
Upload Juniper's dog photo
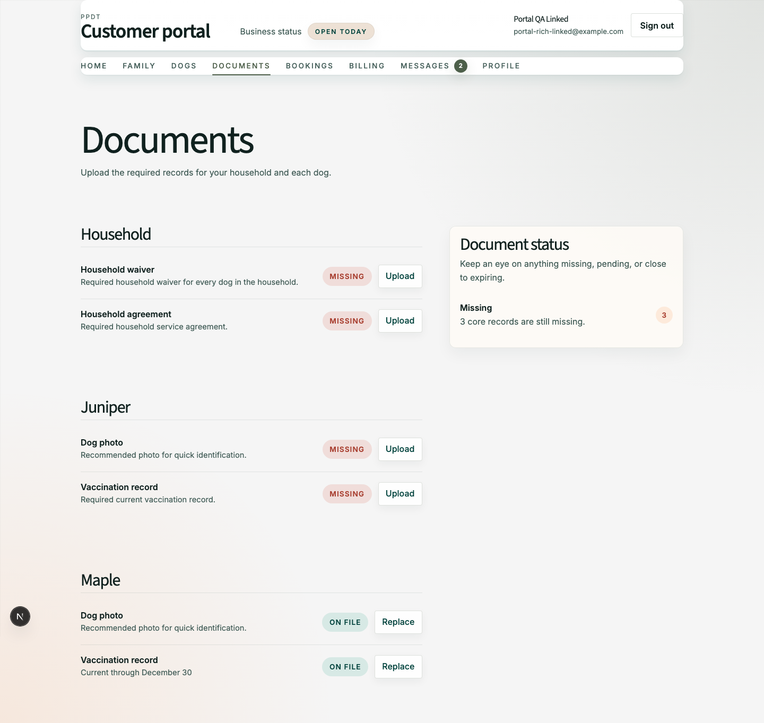pyautogui.click(x=400, y=449)
